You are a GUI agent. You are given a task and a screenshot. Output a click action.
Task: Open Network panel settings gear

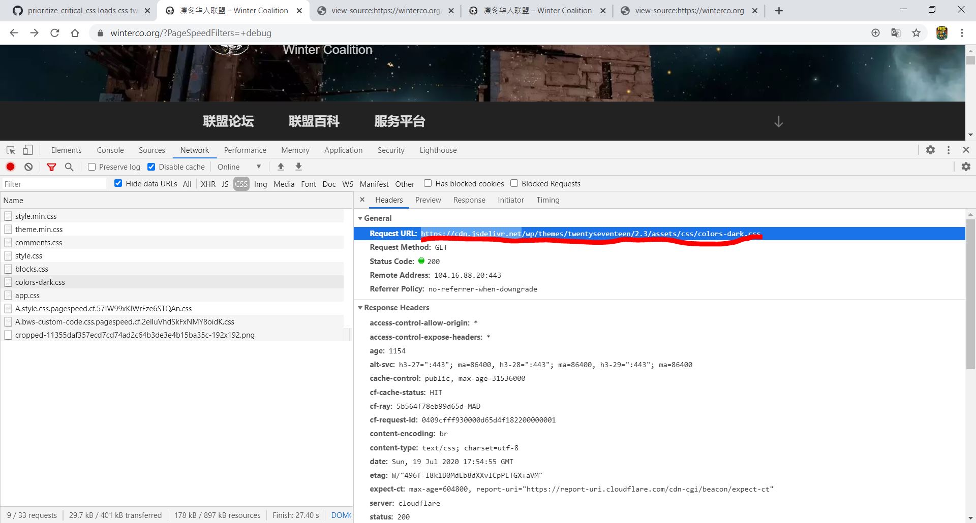(x=966, y=167)
